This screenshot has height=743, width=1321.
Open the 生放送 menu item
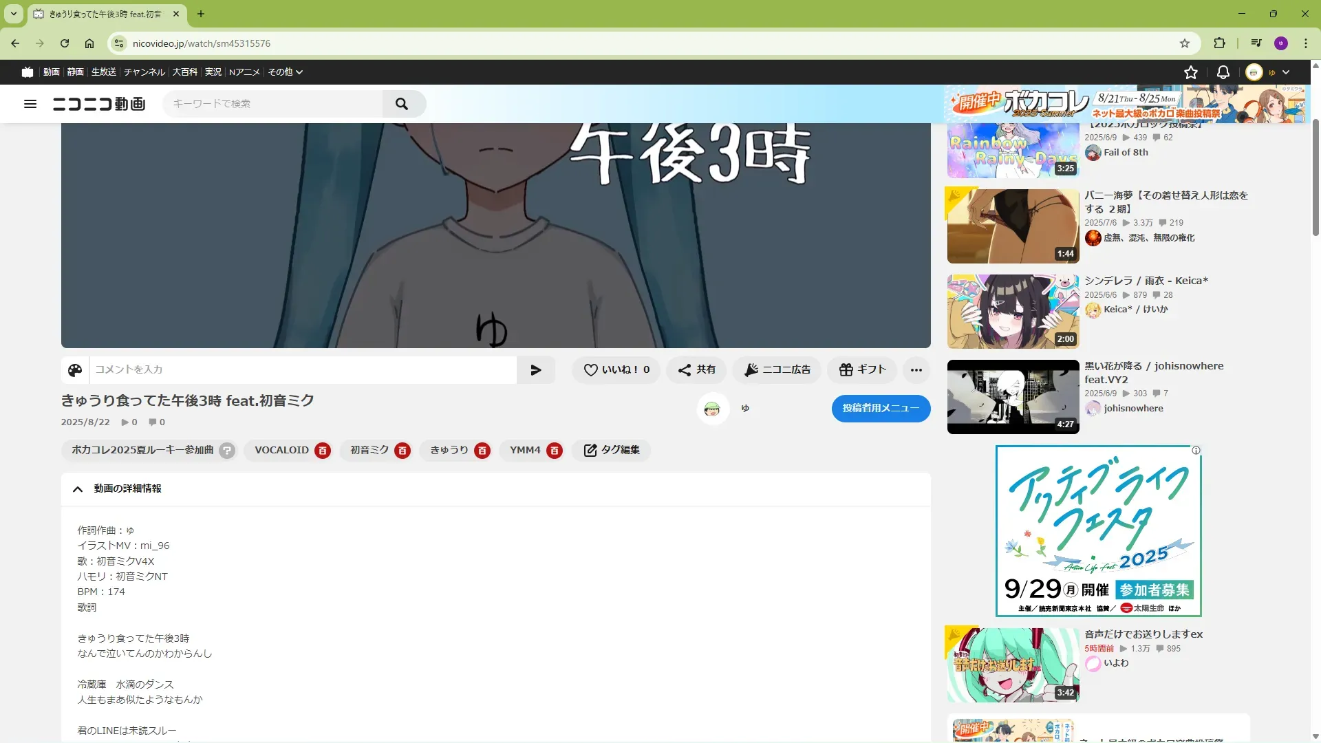point(104,72)
